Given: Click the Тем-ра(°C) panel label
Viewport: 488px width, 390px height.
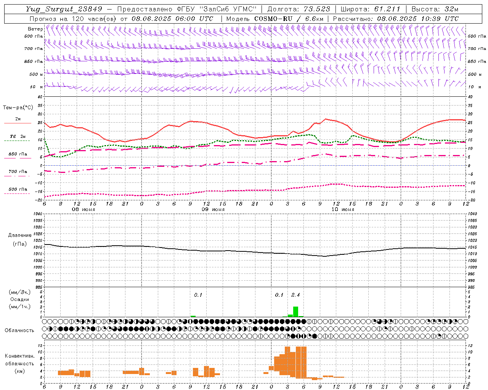Looking at the screenshot, I should tap(18, 108).
